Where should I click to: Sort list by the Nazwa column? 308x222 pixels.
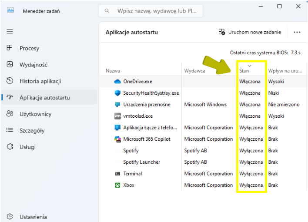113,70
